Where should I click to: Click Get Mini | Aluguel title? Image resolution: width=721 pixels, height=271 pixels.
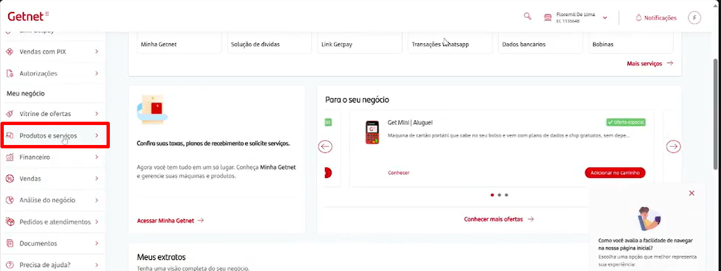(x=410, y=123)
